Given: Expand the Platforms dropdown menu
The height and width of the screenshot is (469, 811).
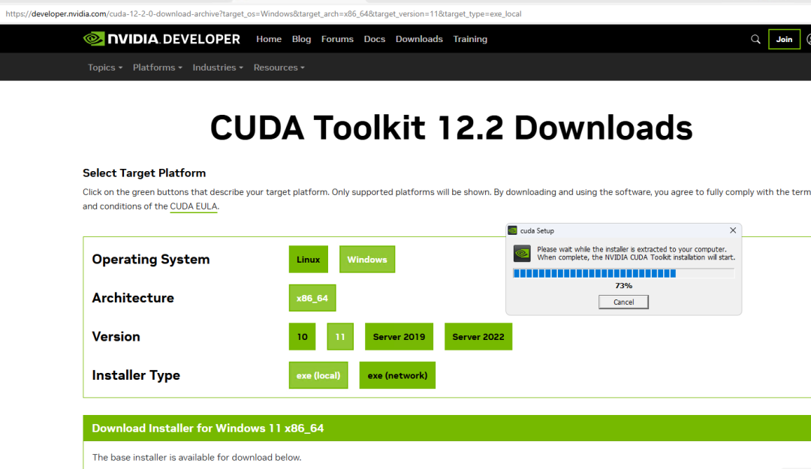Looking at the screenshot, I should (x=158, y=68).
